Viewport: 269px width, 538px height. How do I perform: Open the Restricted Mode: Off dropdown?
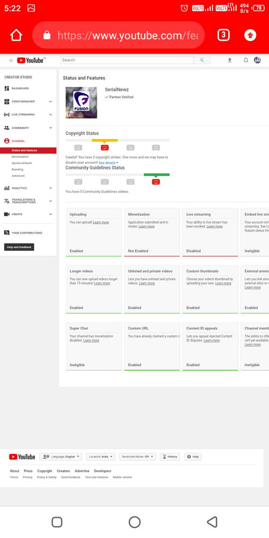pyautogui.click(x=138, y=456)
